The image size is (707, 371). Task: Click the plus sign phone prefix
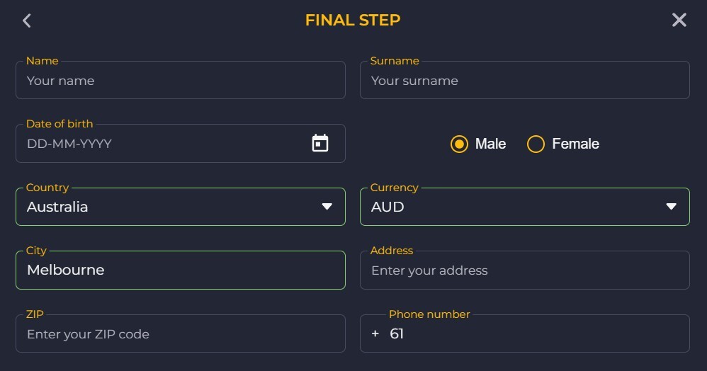[x=375, y=334]
